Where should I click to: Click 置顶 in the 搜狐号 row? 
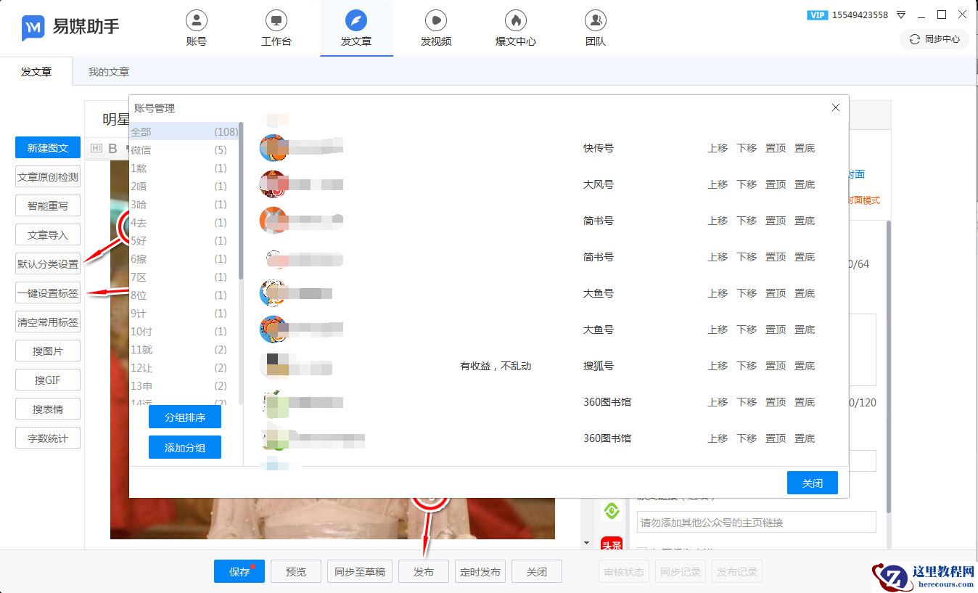pyautogui.click(x=776, y=366)
